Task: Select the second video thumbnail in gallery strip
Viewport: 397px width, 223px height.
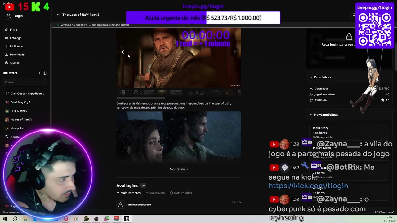Action: tap(136, 92)
